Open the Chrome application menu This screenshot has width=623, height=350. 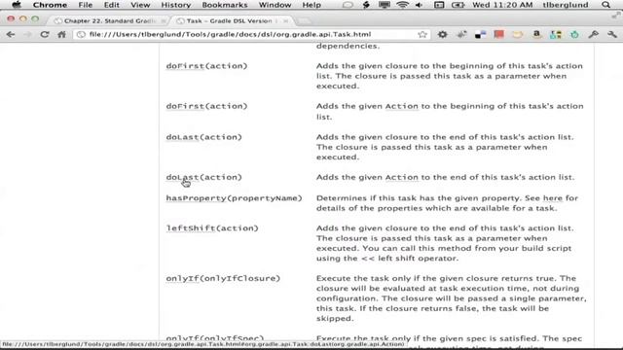(x=50, y=5)
